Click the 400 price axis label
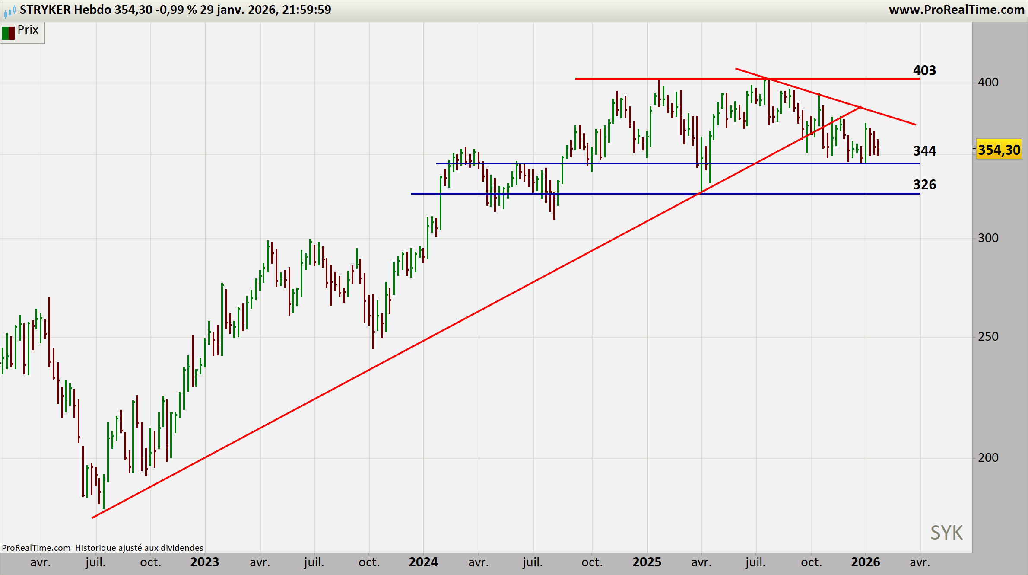This screenshot has height=575, width=1028. click(x=988, y=83)
